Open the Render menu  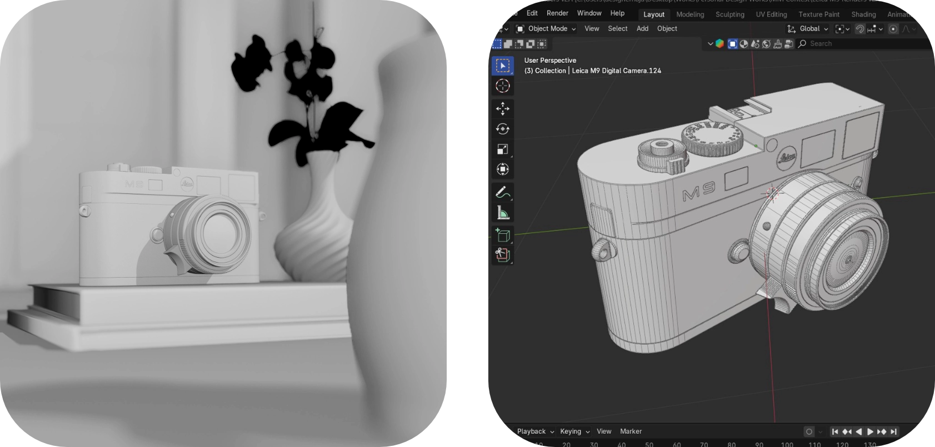coord(557,13)
